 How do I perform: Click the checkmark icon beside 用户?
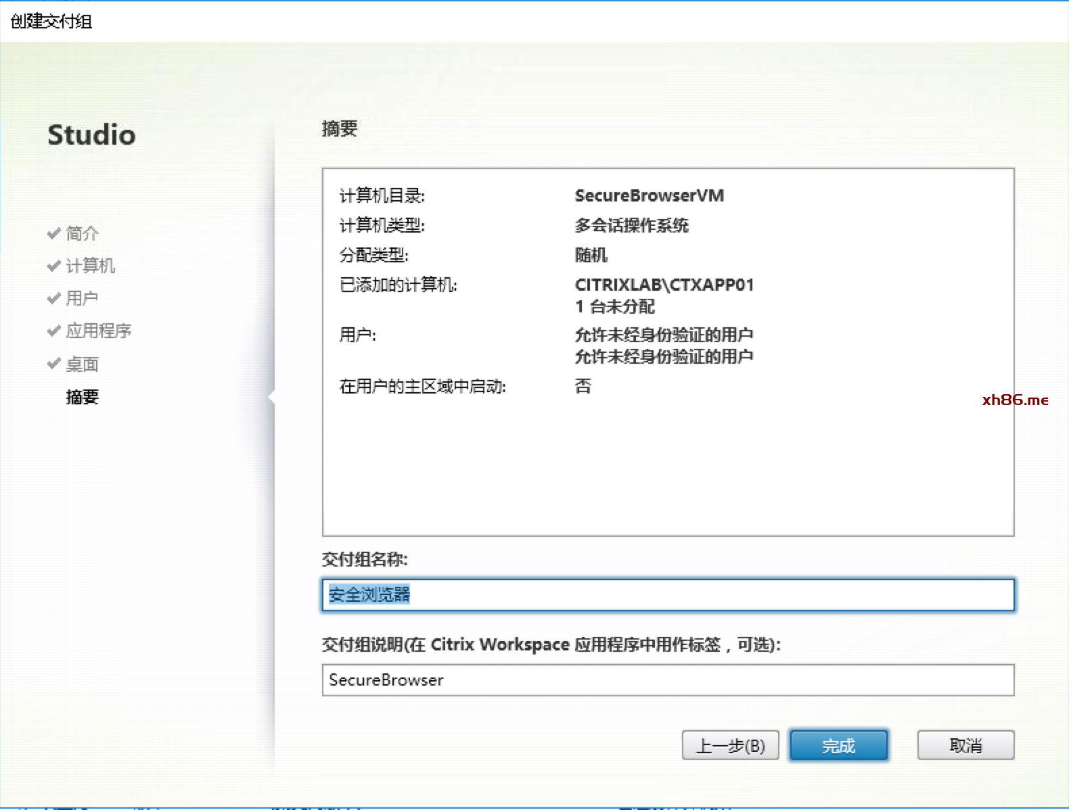click(x=54, y=298)
